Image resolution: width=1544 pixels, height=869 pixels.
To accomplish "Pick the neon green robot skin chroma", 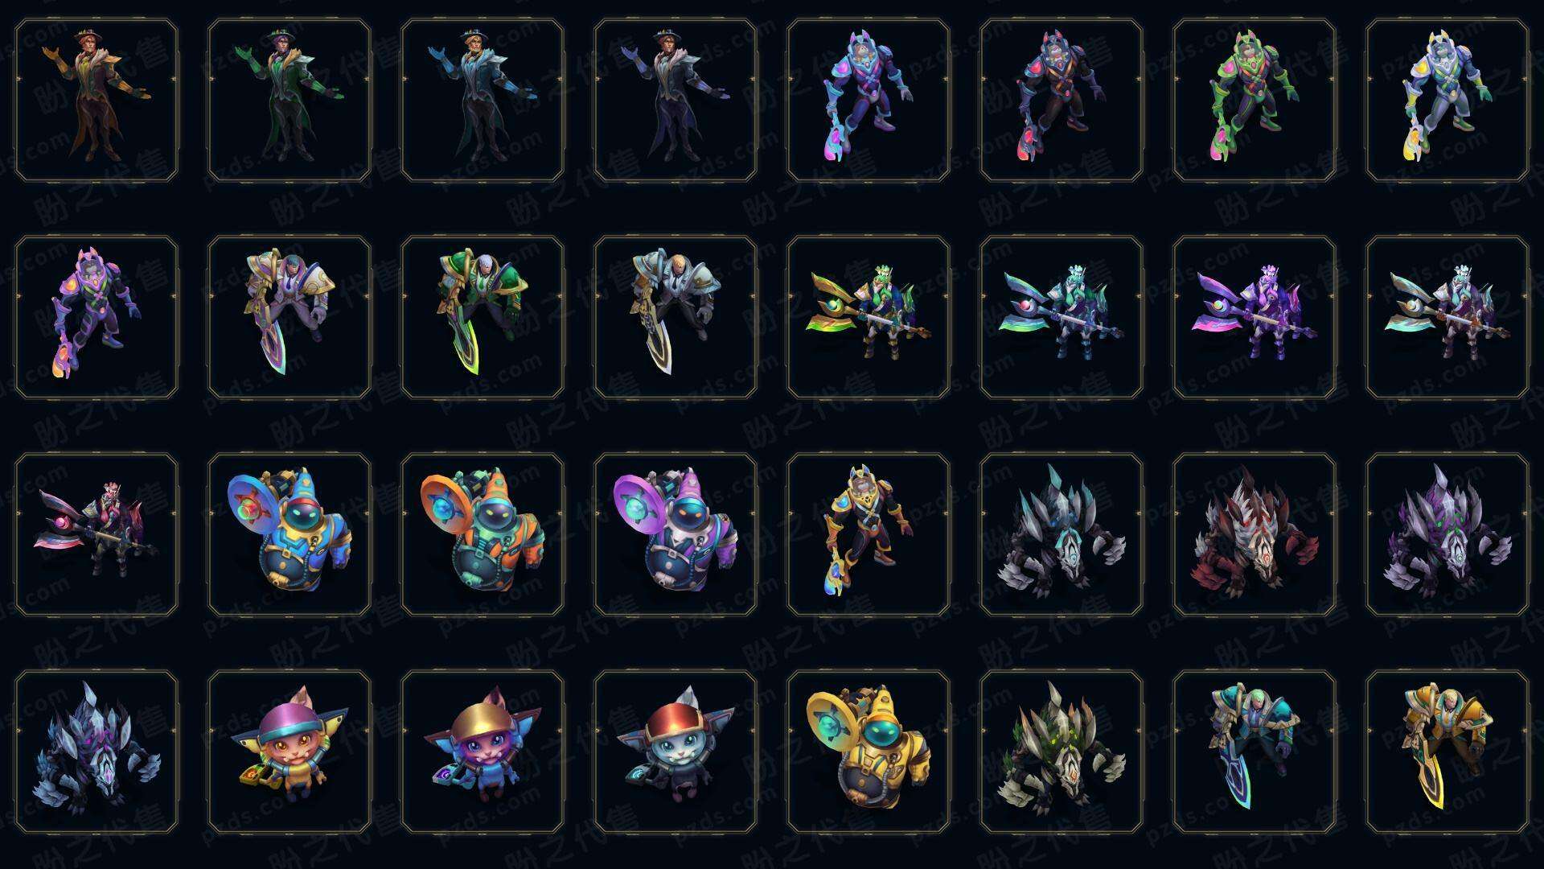I will coord(1254,101).
